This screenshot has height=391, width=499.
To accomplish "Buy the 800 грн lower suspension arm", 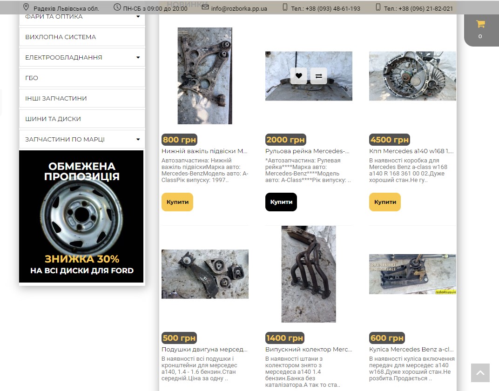I will coord(177,202).
